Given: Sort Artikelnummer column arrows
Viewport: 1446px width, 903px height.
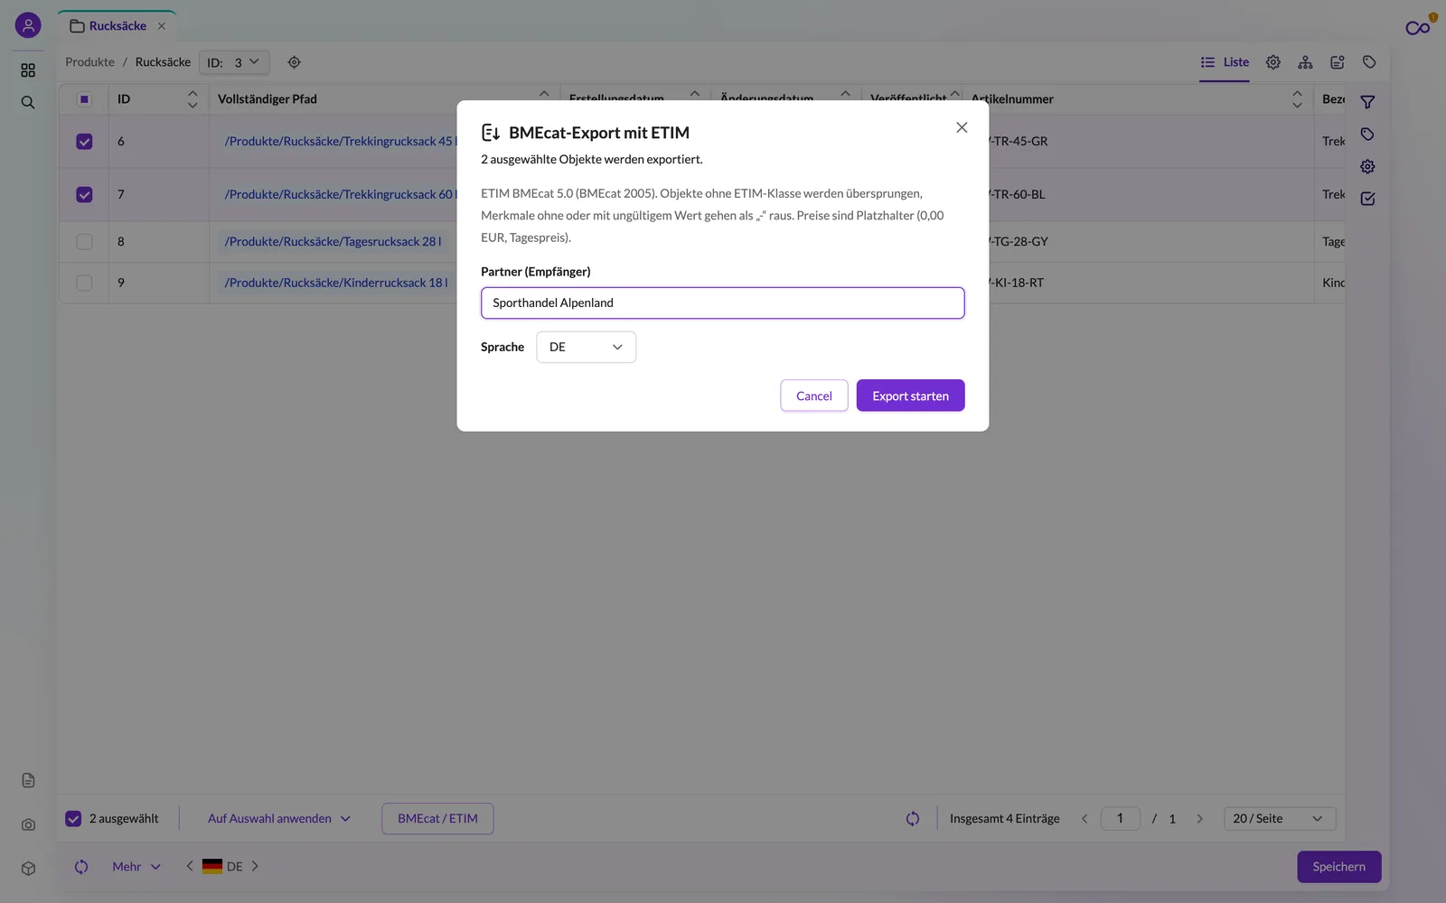Looking at the screenshot, I should (1297, 99).
